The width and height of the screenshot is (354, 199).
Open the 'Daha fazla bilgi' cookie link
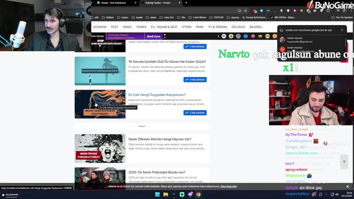point(228,187)
